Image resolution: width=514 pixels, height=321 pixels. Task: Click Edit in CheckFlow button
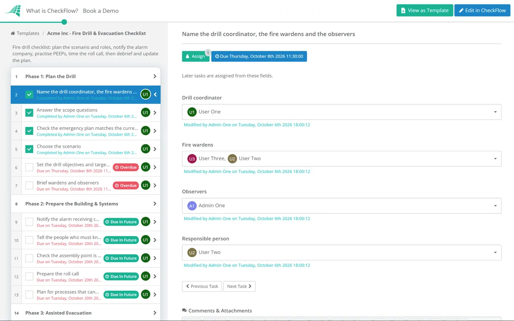(482, 10)
